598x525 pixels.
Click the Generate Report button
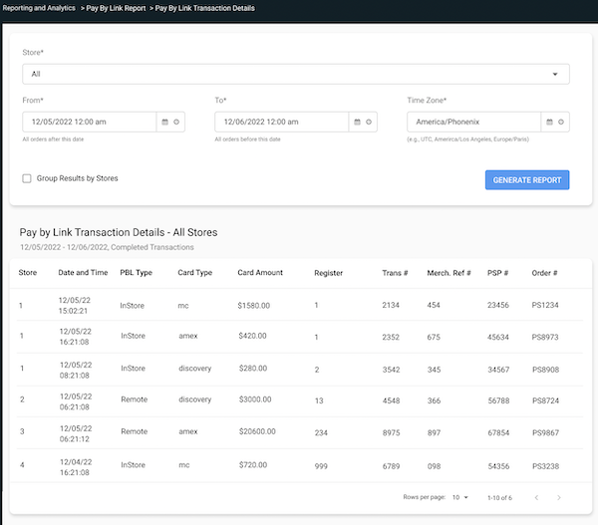click(527, 180)
